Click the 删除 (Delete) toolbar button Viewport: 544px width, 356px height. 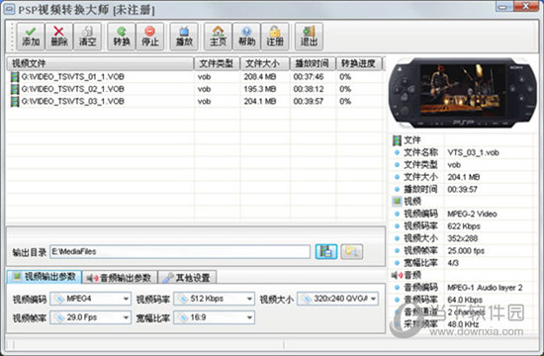[59, 37]
